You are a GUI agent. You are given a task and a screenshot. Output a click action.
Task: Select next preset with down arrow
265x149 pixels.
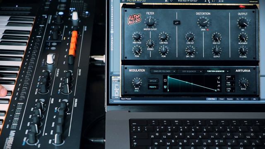tap(209, 1)
